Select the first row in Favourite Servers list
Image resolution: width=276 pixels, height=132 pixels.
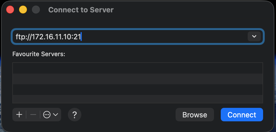pos(137,68)
